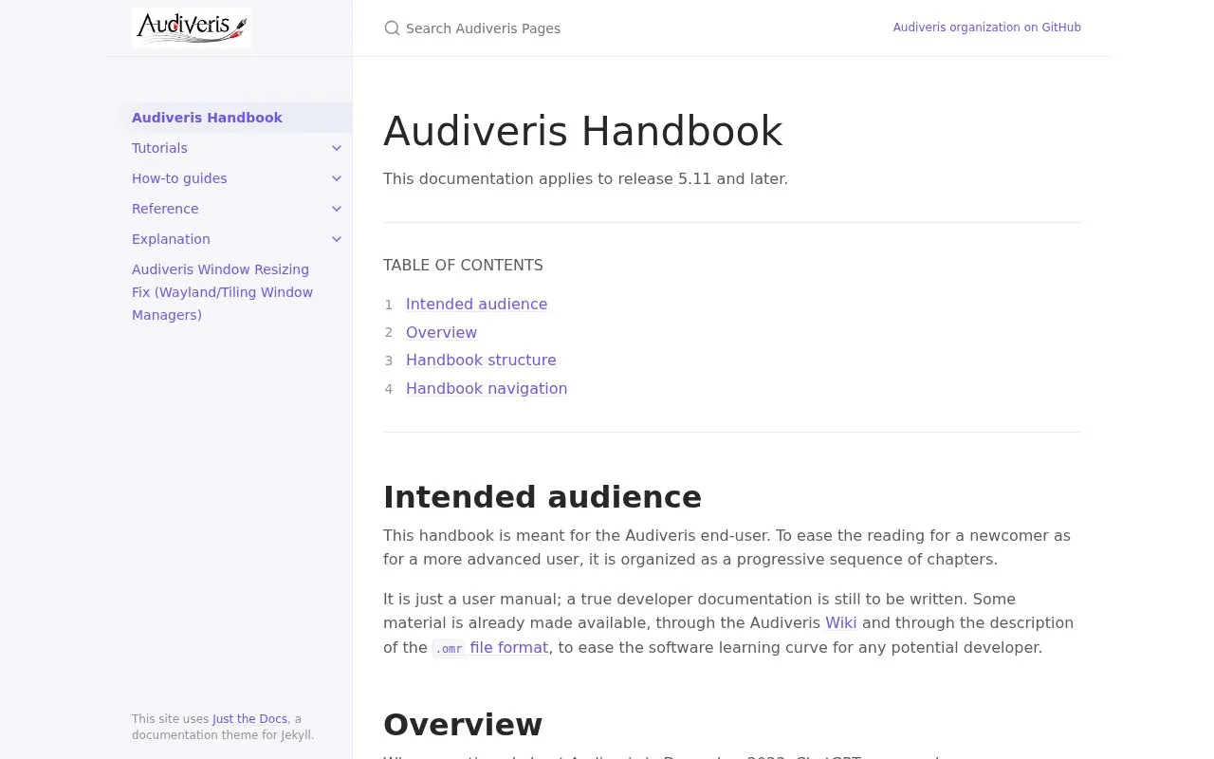This screenshot has height=759, width=1214.
Task: Expand the How-to guides chevron
Action: click(x=337, y=178)
